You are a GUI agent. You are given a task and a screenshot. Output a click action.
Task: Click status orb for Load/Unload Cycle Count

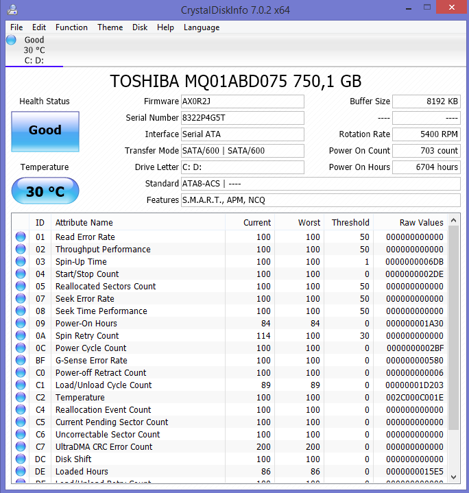click(21, 385)
